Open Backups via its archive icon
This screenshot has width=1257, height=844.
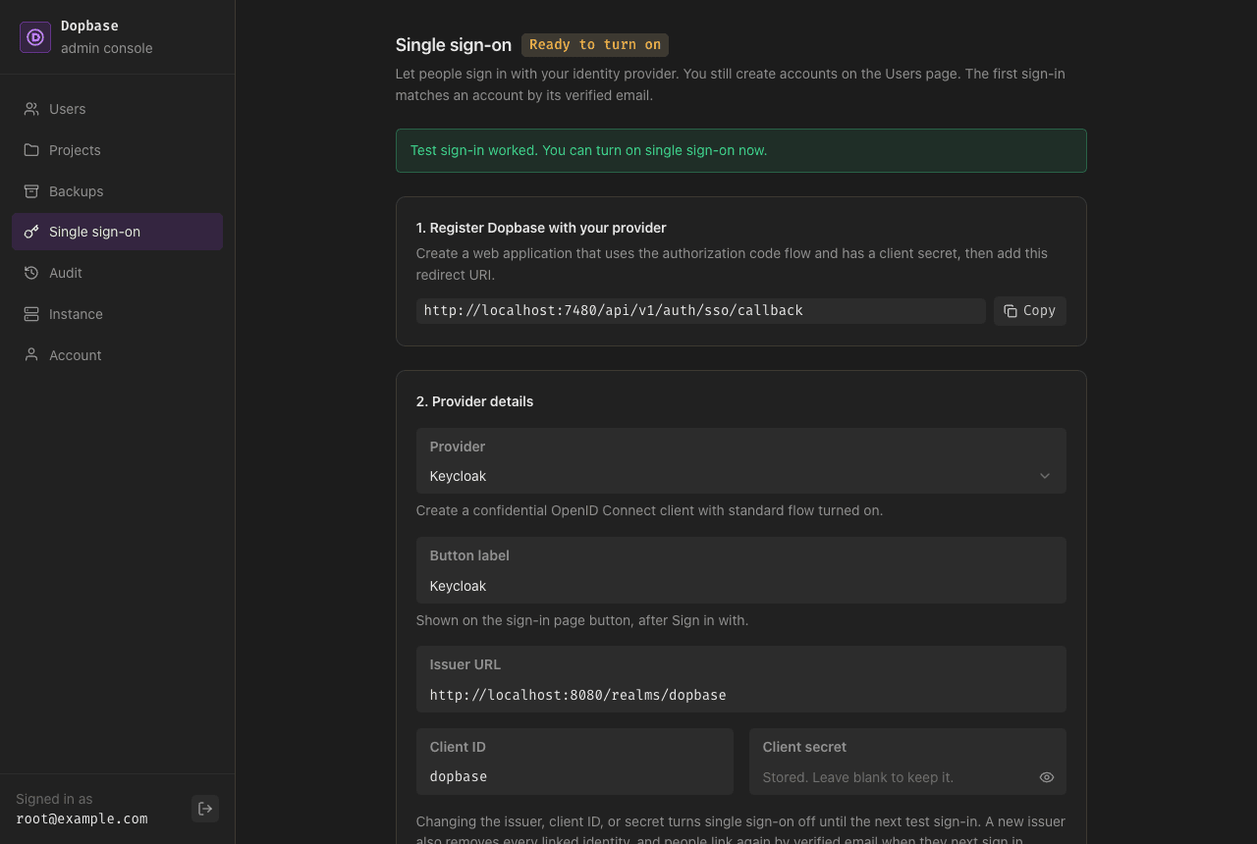(31, 191)
